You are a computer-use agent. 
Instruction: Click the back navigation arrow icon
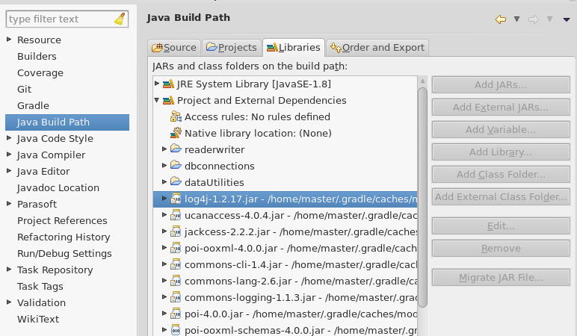[501, 19]
